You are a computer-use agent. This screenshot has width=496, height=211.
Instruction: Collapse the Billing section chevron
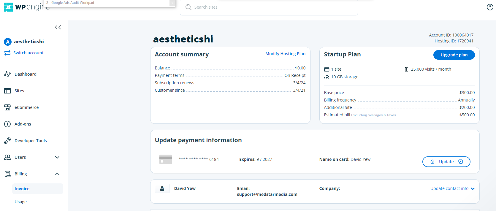(57, 174)
